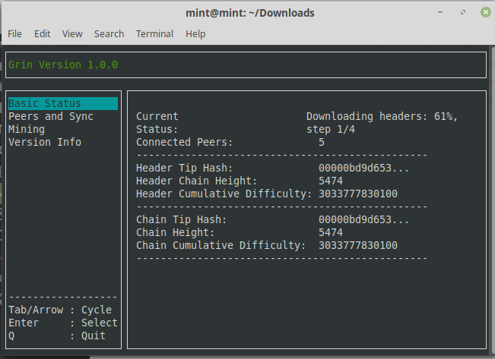495x359 pixels.
Task: Click the Chain Tip Hash value
Action: [x=363, y=219]
